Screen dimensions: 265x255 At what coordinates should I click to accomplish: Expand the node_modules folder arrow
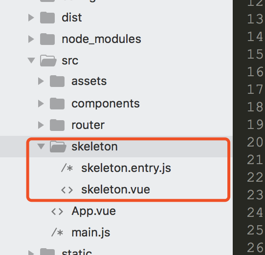pos(31,39)
